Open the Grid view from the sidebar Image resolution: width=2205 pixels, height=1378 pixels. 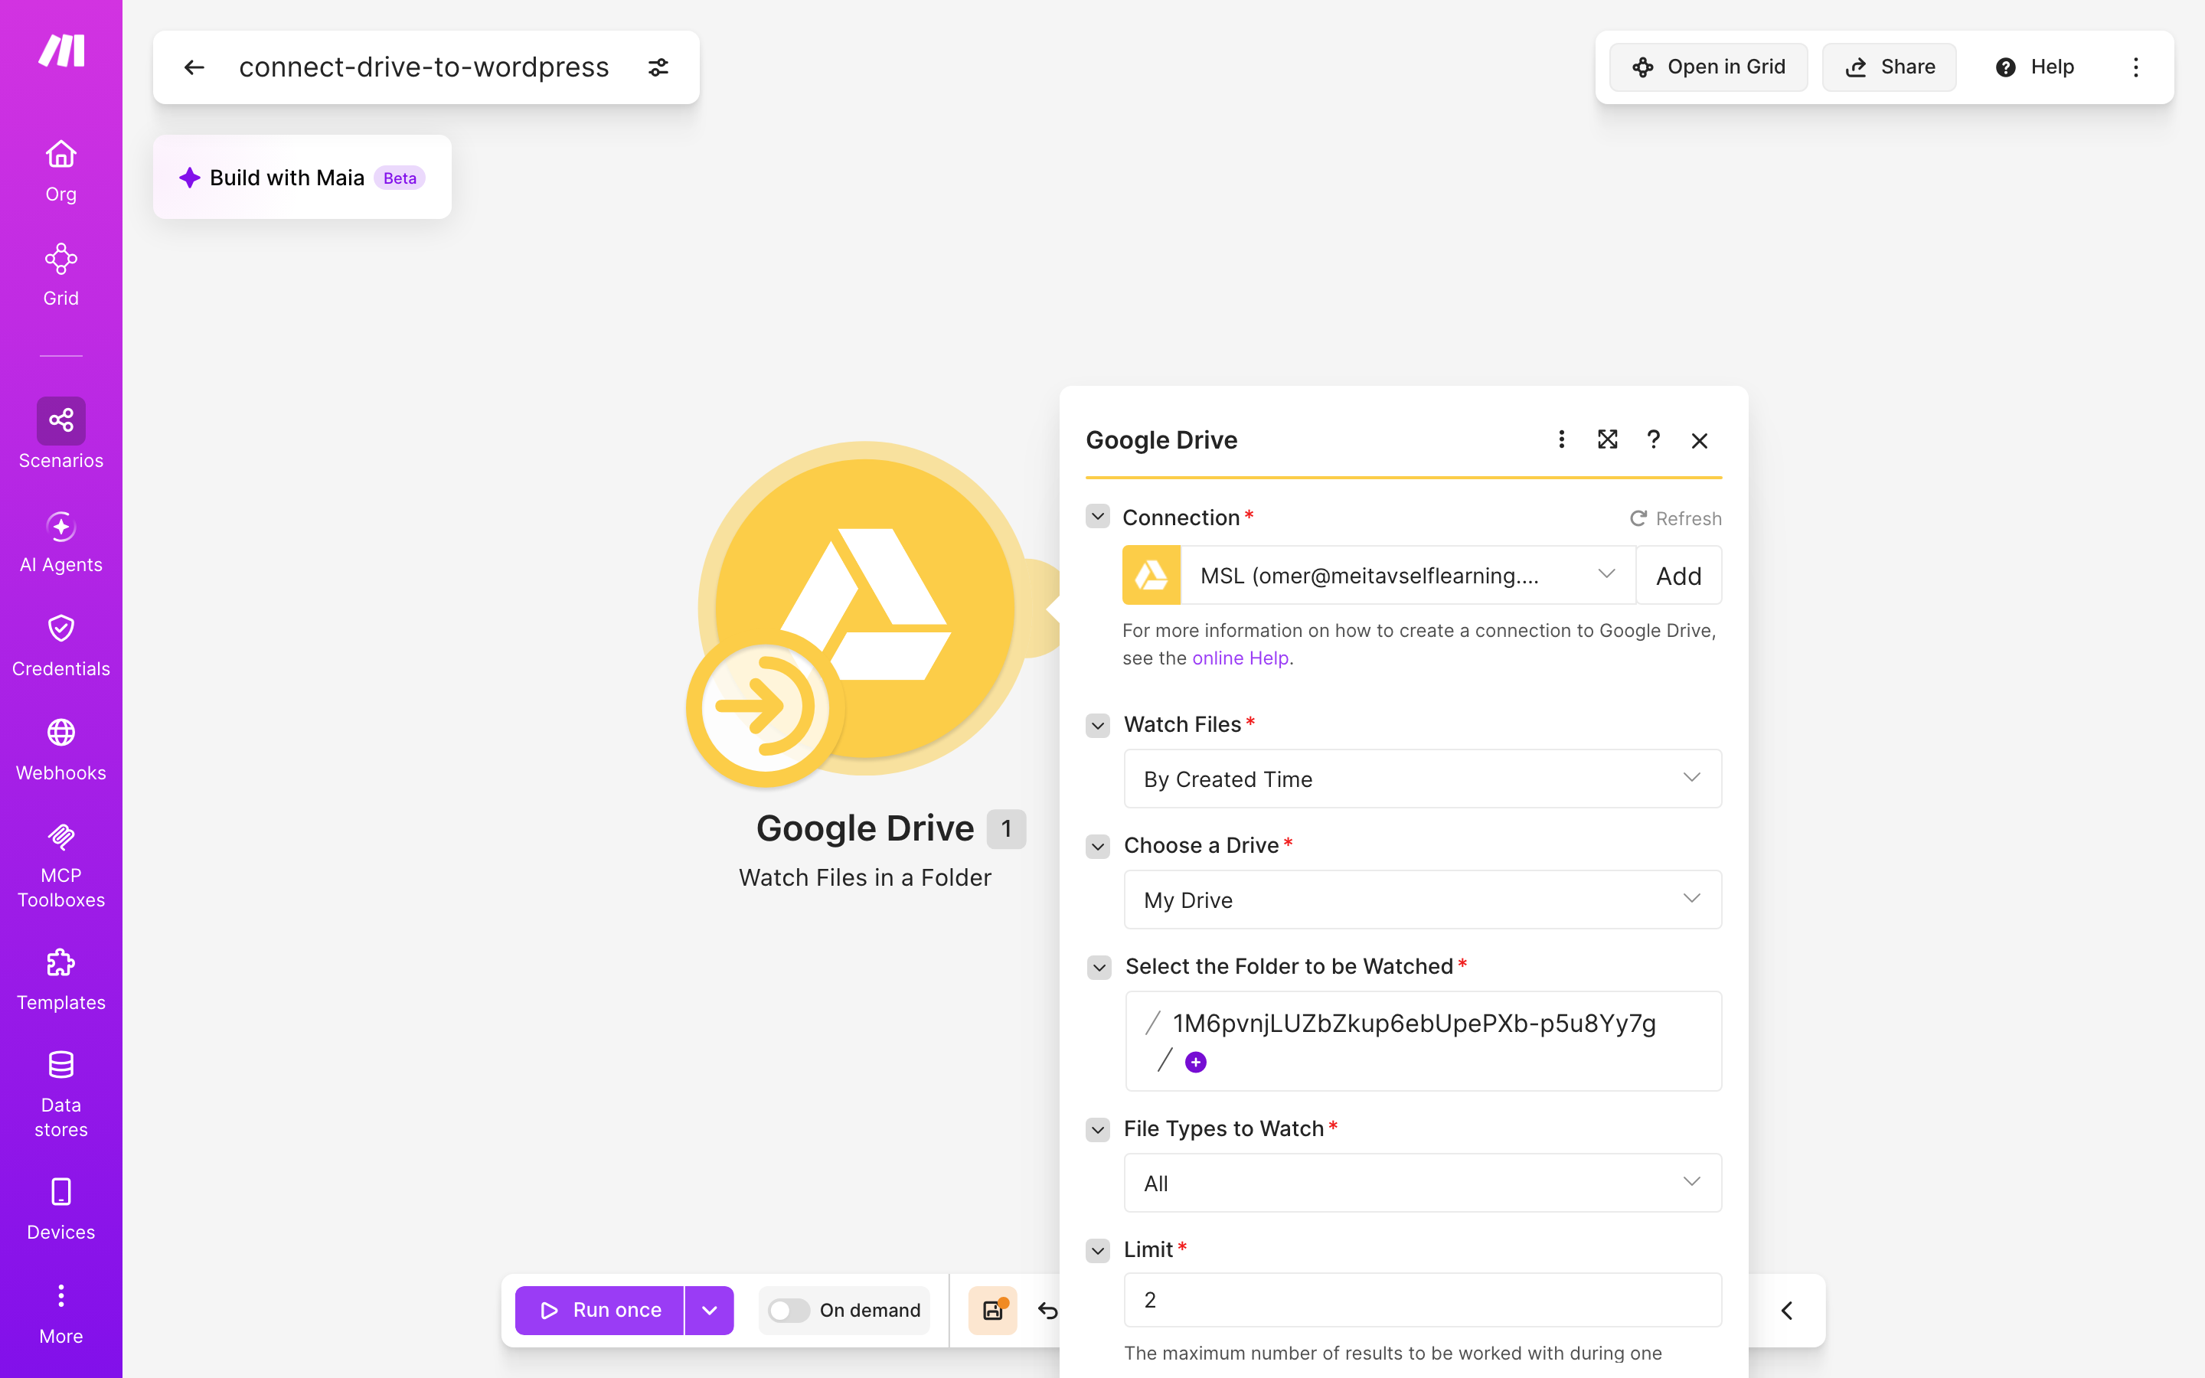click(x=61, y=274)
